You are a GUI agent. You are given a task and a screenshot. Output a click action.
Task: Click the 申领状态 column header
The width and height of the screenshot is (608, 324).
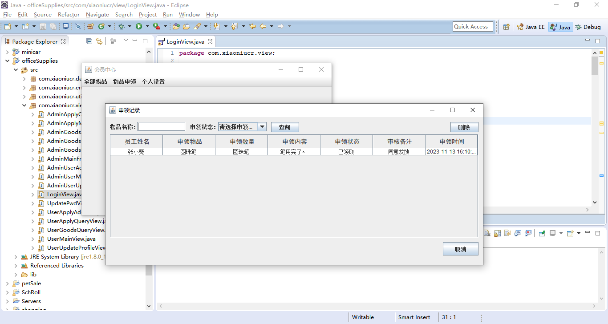click(x=347, y=142)
